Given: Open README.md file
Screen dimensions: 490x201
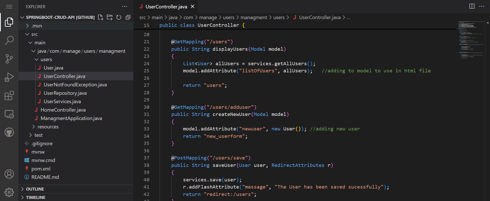Looking at the screenshot, I should (x=76, y=177).
